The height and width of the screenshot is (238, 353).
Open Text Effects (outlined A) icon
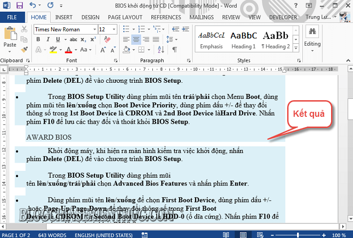[38, 50]
